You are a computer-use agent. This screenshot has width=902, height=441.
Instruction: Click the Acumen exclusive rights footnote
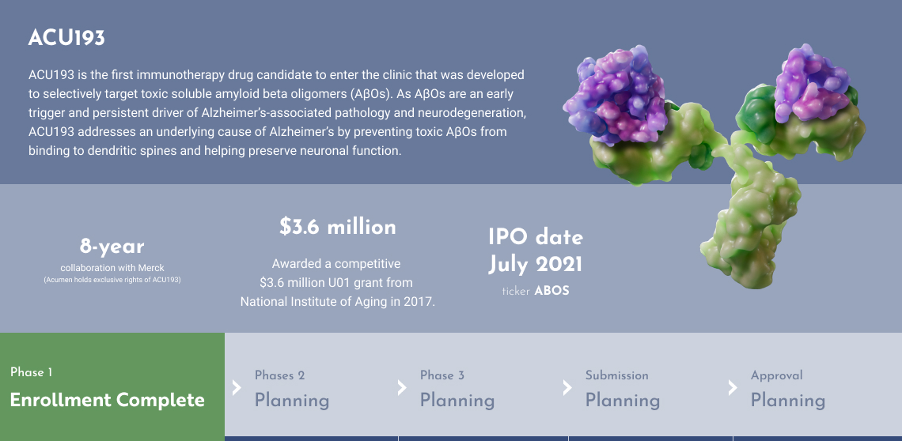pyautogui.click(x=112, y=280)
